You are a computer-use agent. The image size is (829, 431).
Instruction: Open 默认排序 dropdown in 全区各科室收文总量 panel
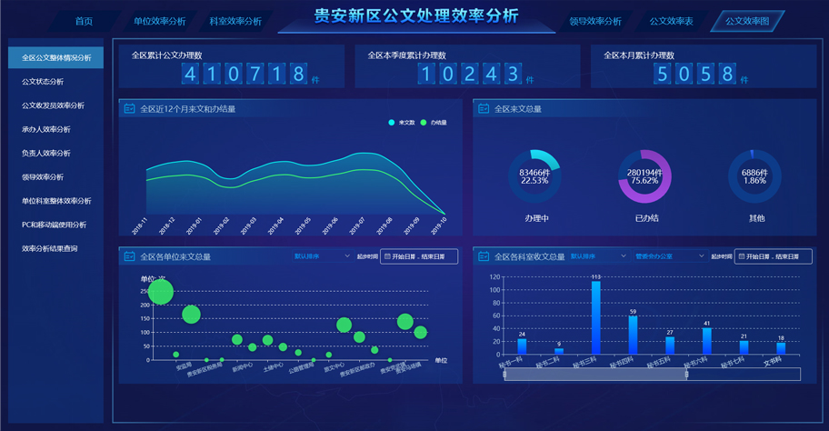click(598, 256)
